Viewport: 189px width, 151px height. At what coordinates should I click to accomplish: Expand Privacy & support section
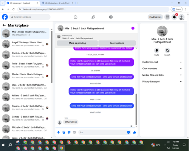click(162, 82)
